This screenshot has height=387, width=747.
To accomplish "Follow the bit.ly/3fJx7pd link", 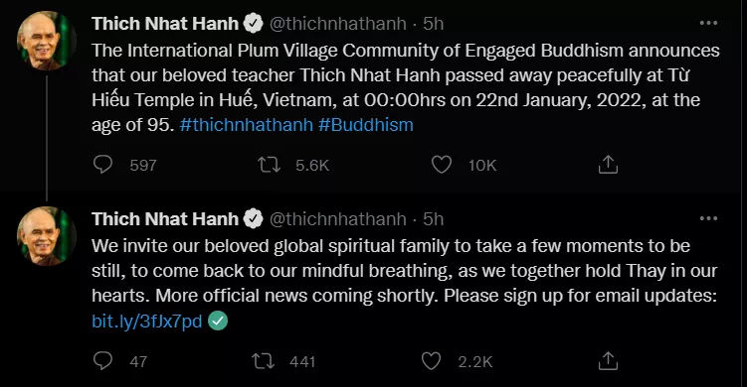I will (x=147, y=321).
